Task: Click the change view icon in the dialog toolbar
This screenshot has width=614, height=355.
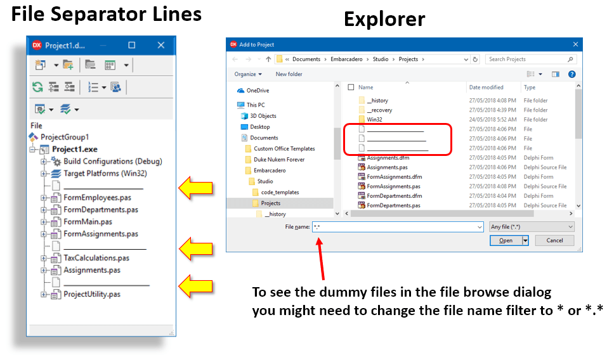Action: tap(531, 74)
